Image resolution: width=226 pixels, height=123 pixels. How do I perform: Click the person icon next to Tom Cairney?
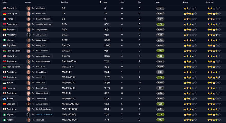[33, 99]
